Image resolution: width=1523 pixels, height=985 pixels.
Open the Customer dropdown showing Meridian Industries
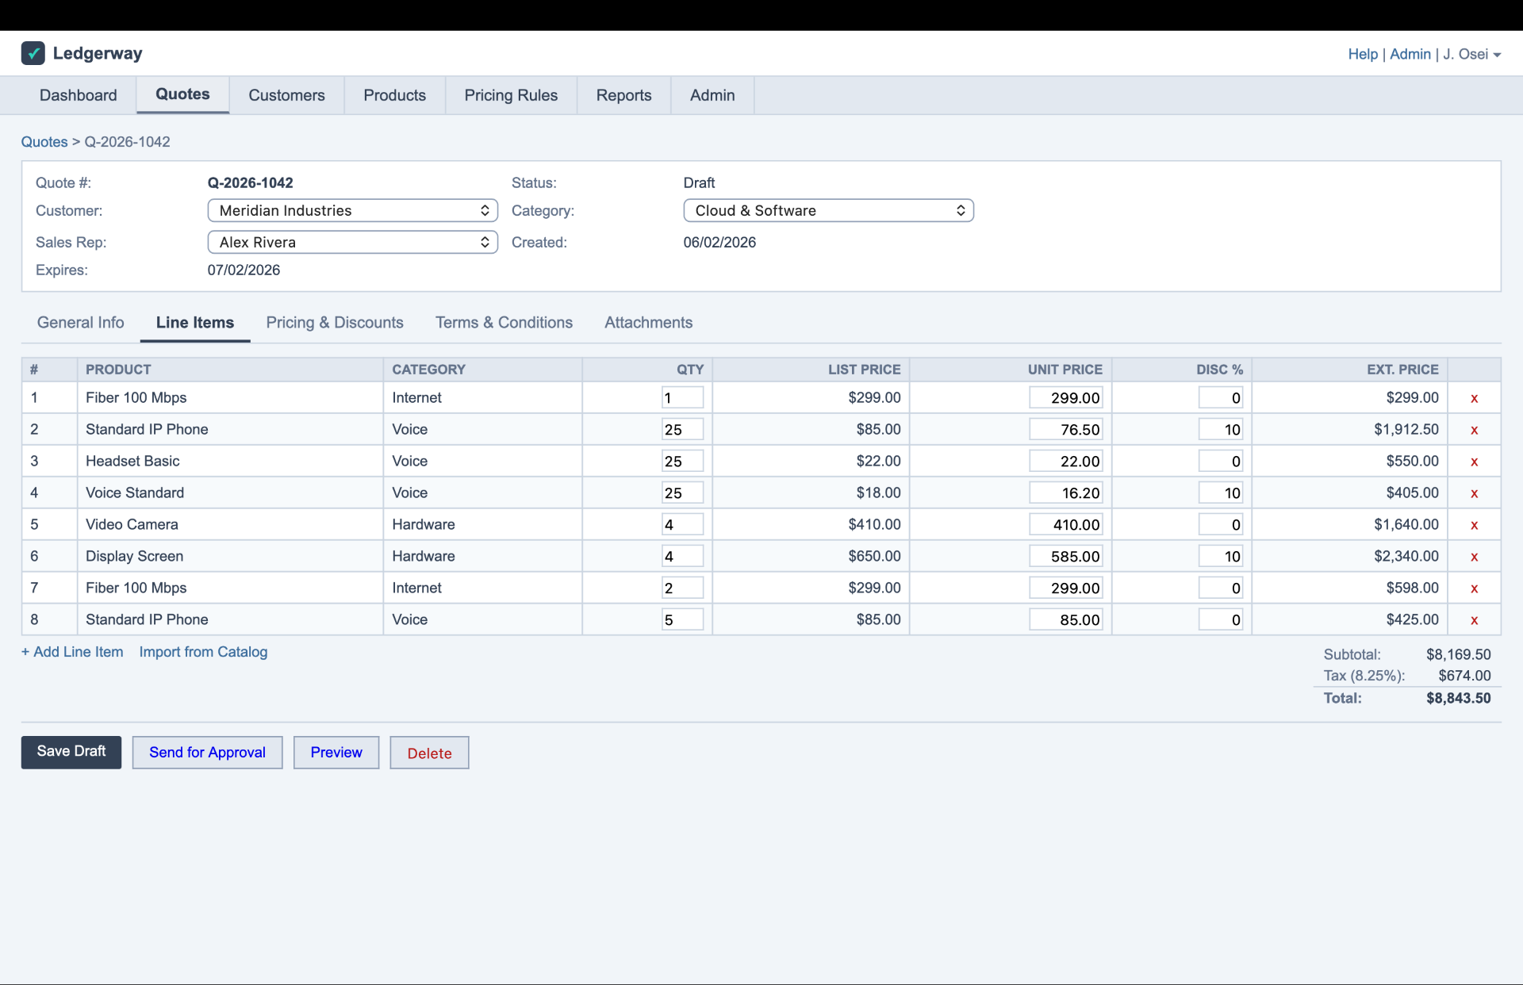pos(352,210)
